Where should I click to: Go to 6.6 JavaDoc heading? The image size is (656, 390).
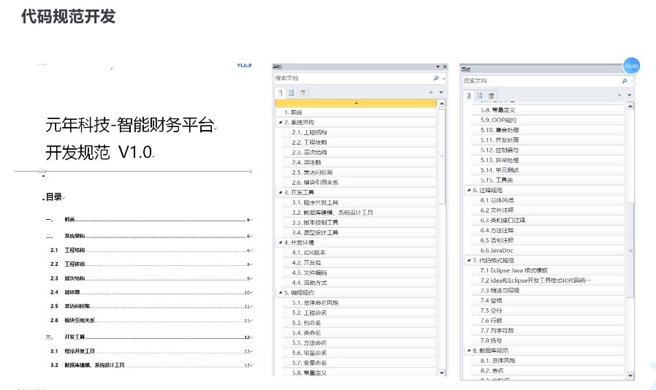pos(549,251)
